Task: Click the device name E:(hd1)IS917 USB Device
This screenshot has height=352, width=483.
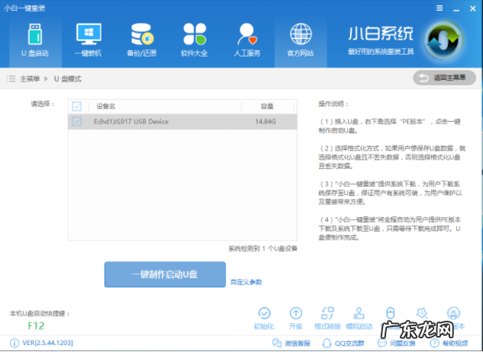Action: (131, 122)
